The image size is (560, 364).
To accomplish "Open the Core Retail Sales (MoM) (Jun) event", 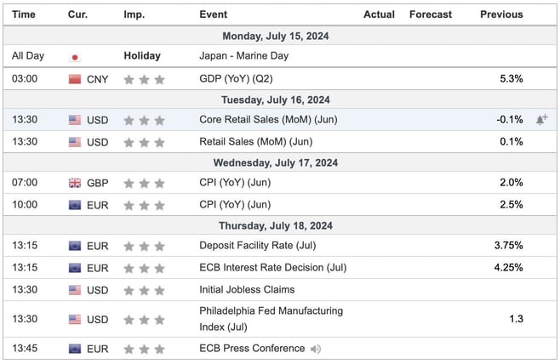I will [x=268, y=120].
